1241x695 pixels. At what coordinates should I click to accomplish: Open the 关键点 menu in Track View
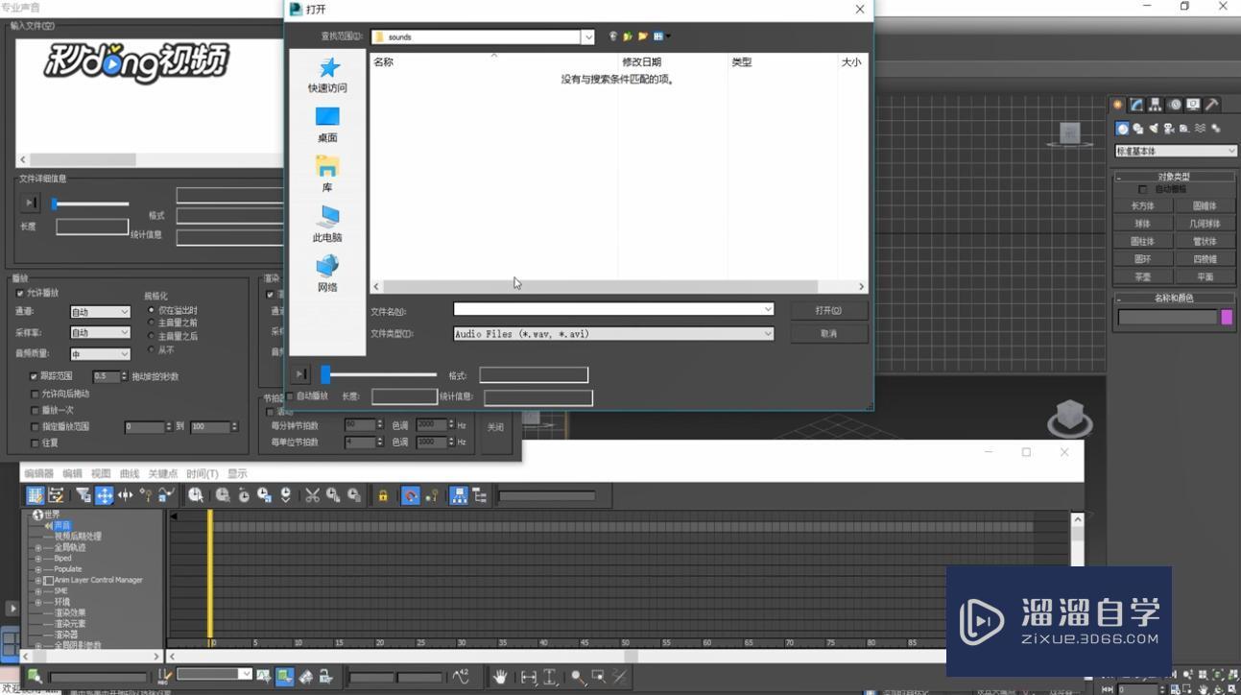pos(163,472)
